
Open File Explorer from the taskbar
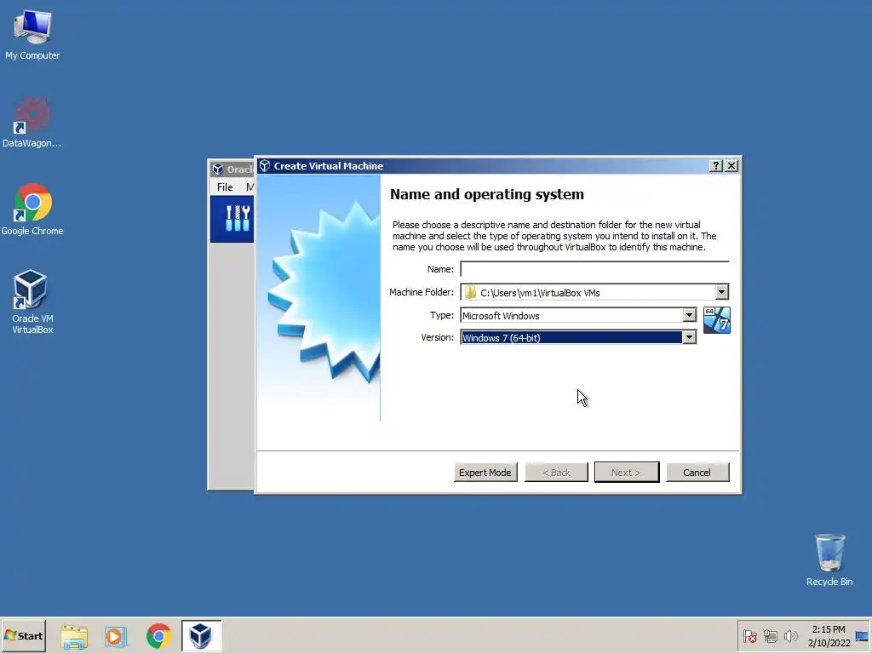point(74,636)
